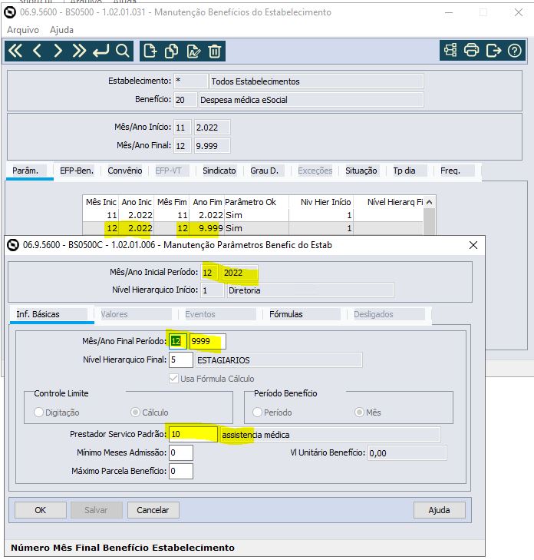Click the final period year field 9999
This screenshot has height=560, width=534.
coord(207,341)
